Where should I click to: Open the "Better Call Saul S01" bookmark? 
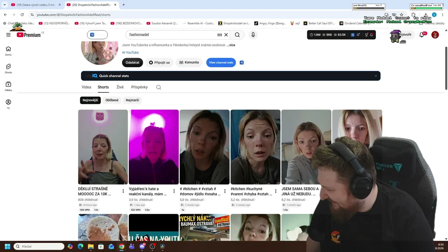point(319,23)
